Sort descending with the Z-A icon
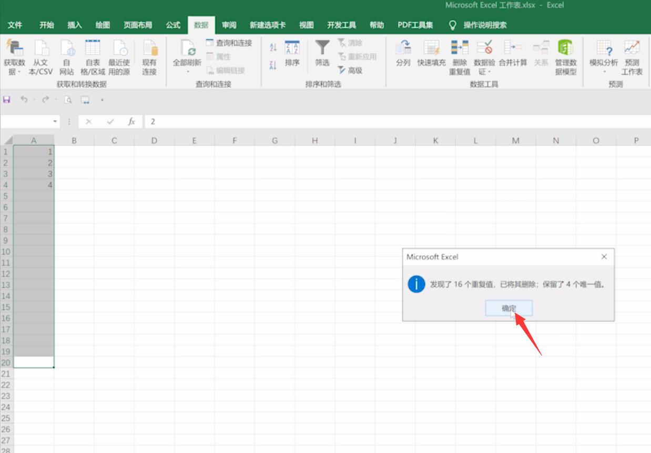The image size is (651, 453). (273, 65)
